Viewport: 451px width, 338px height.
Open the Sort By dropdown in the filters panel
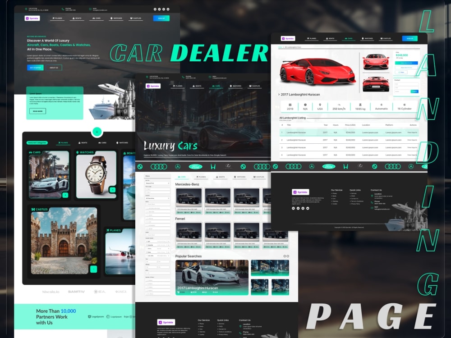[x=157, y=183]
